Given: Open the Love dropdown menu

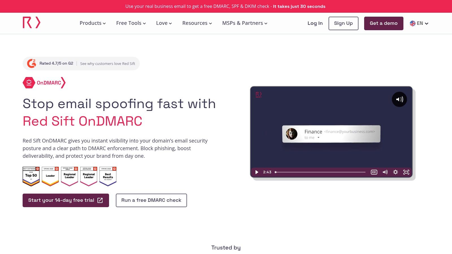Looking at the screenshot, I should pos(164,23).
